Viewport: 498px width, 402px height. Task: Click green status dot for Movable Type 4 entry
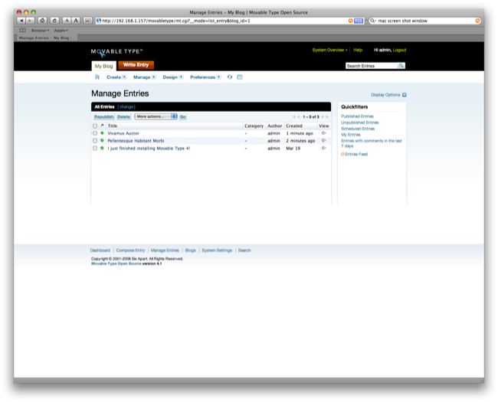(102, 148)
